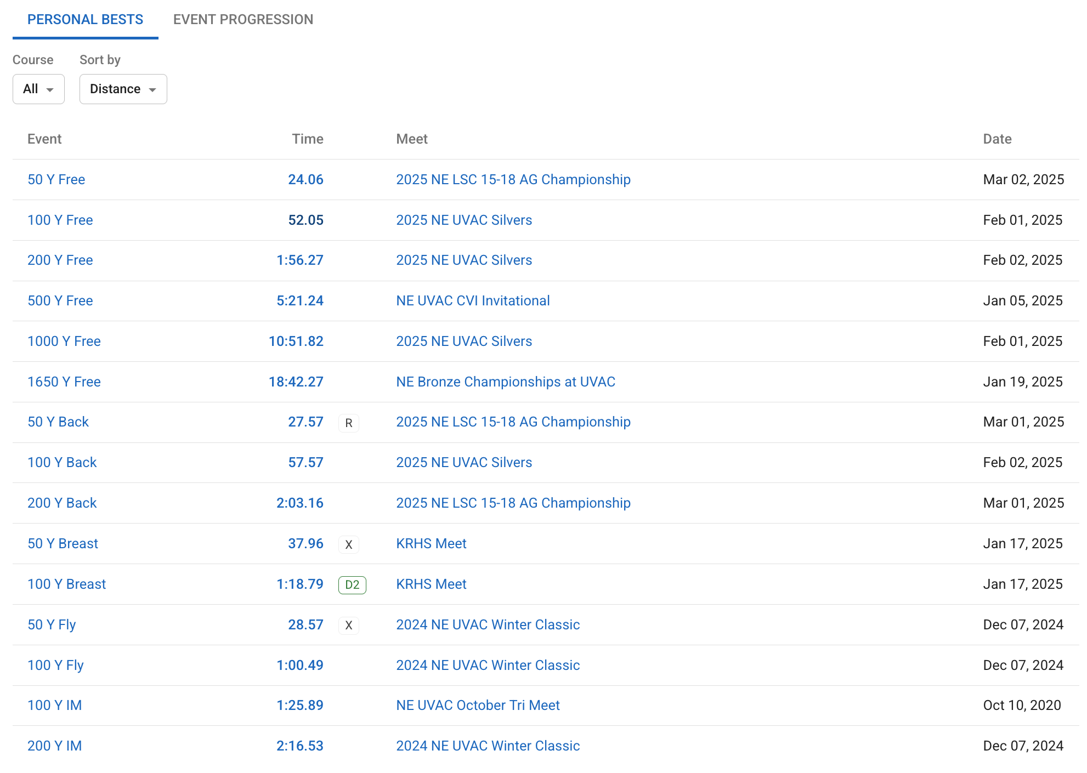
Task: Open the NE UVAC CVI Invitational meet
Action: (x=473, y=301)
